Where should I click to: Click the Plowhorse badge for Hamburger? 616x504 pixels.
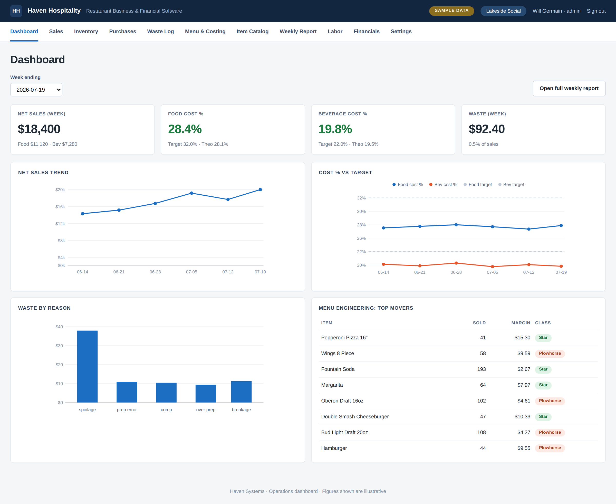tap(550, 448)
